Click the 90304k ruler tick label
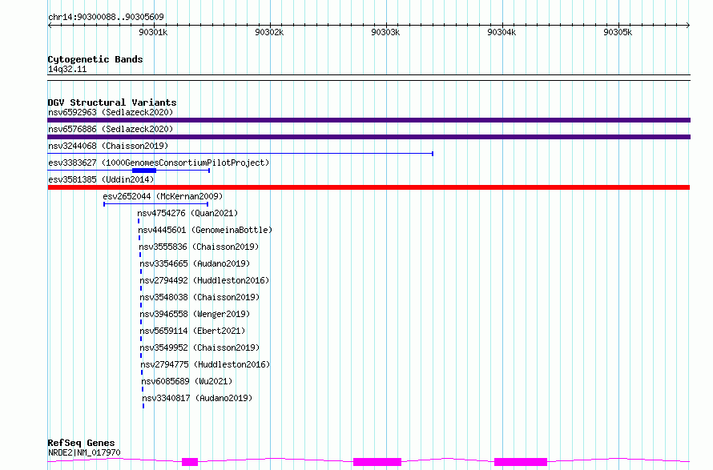 [x=502, y=32]
